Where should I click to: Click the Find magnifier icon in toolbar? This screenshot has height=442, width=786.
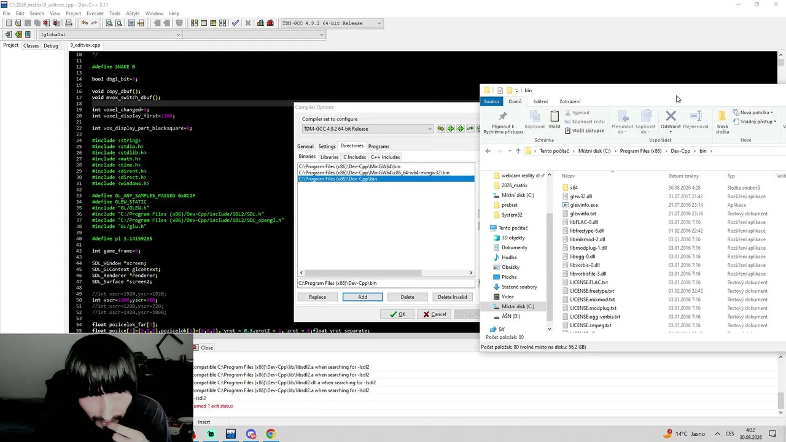109,23
